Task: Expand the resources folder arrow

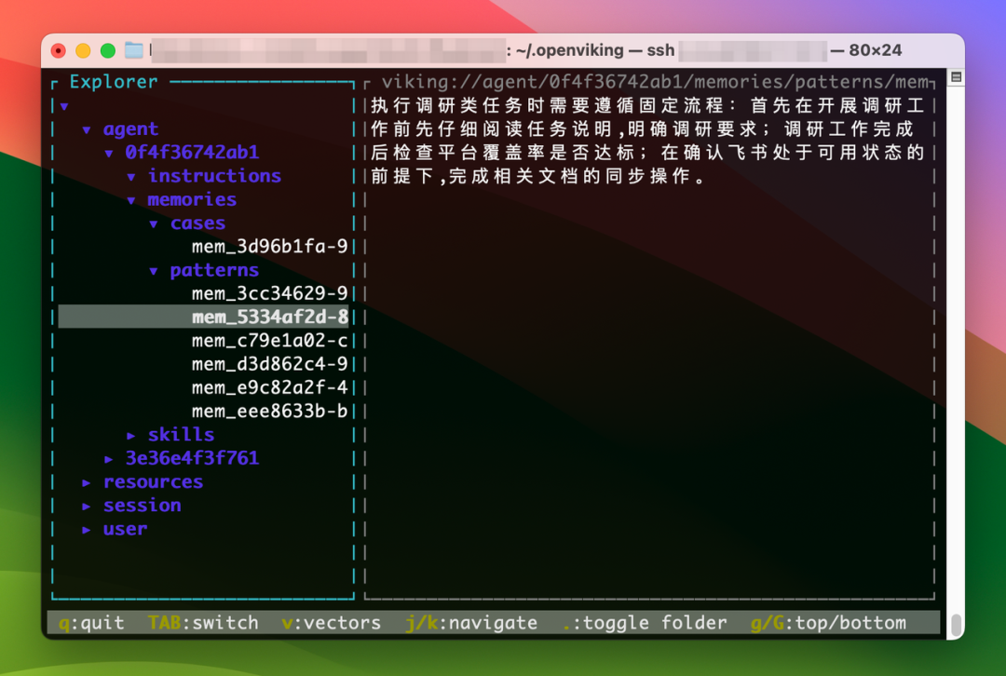Action: pos(87,482)
